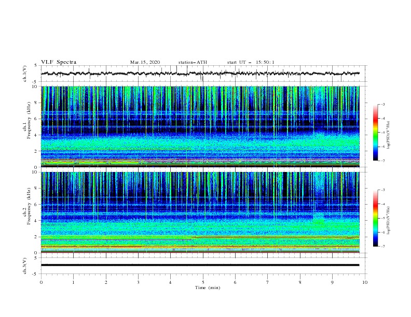Viewport: 411px width, 317px height.
Task: Click the ch.1 PSD color bar
Action: pos(375,133)
